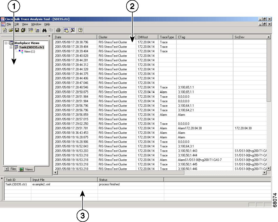278x222 pixels.
Task: Open the File menu
Action: click(9, 24)
